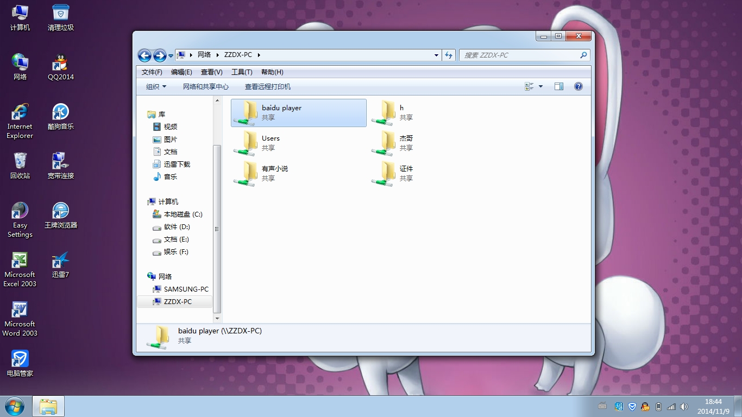Select 迅雷7 desktop icon
The width and height of the screenshot is (742, 417).
(60, 265)
